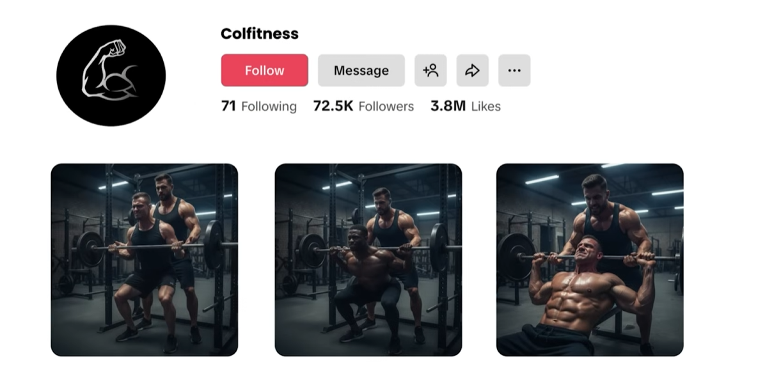Click the left weight plate in first thumbnail
Image resolution: width=758 pixels, height=371 pixels.
tap(90, 248)
